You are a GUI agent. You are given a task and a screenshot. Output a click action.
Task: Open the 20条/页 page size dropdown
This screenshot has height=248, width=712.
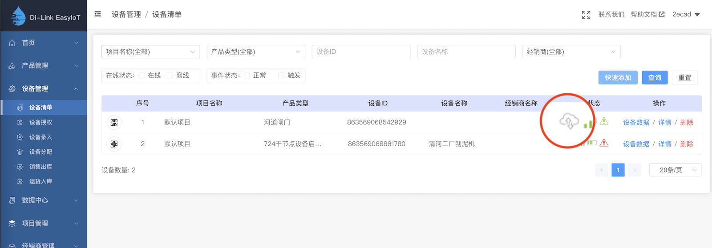pyautogui.click(x=676, y=170)
